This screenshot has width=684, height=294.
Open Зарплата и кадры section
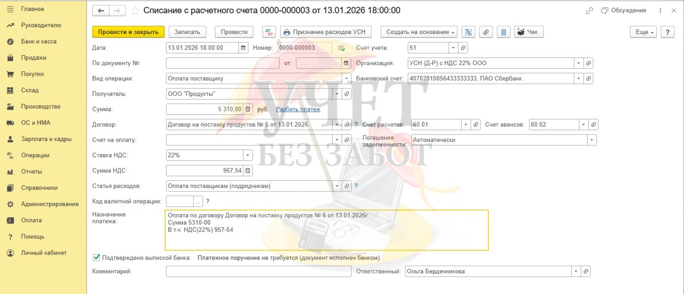point(46,139)
